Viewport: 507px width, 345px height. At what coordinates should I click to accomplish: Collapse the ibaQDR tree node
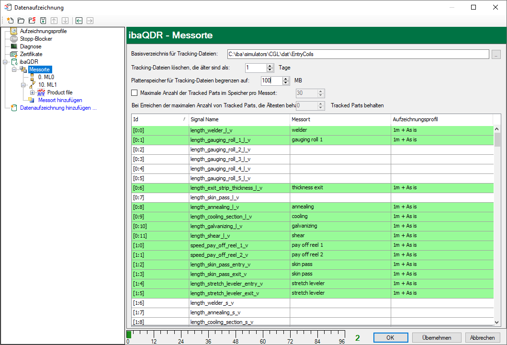(x=5, y=62)
